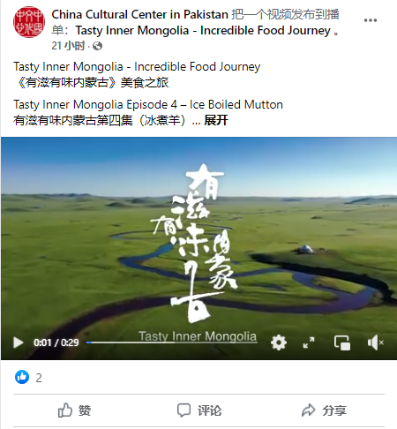Click the video thumbnail grassland scene

click(198, 236)
